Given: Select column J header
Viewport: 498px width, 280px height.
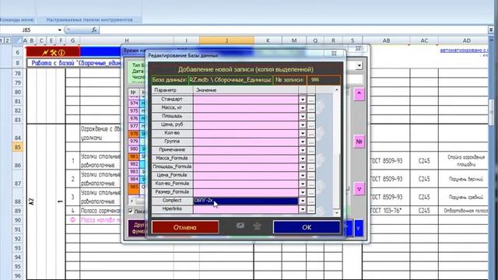Looking at the screenshot, I should (226, 40).
